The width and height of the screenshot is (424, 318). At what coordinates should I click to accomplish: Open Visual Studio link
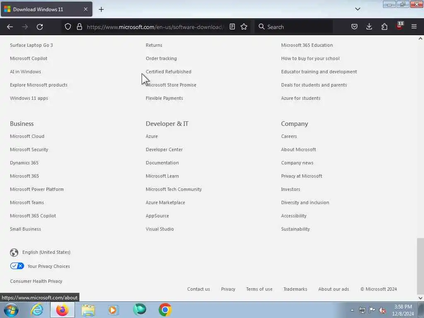(x=160, y=229)
